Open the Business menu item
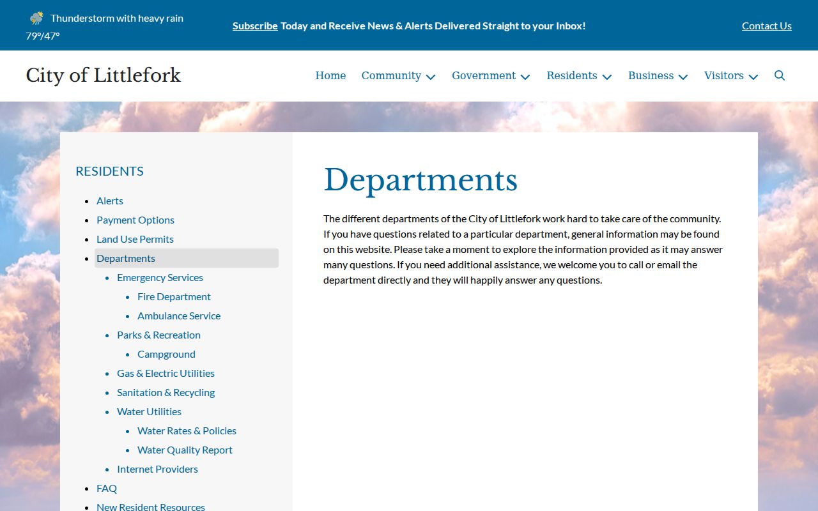This screenshot has width=818, height=511. (651, 75)
